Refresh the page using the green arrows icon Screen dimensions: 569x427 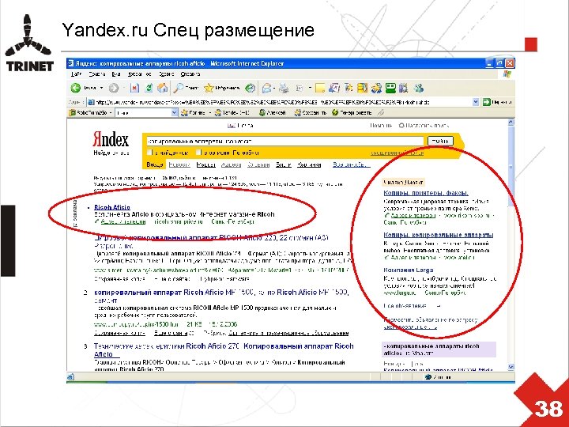click(x=149, y=88)
